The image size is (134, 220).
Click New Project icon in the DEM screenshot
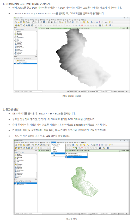click(x=16, y=22)
